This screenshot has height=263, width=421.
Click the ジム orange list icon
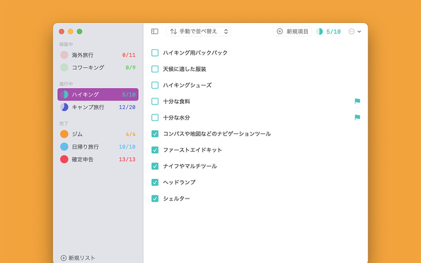click(x=64, y=134)
